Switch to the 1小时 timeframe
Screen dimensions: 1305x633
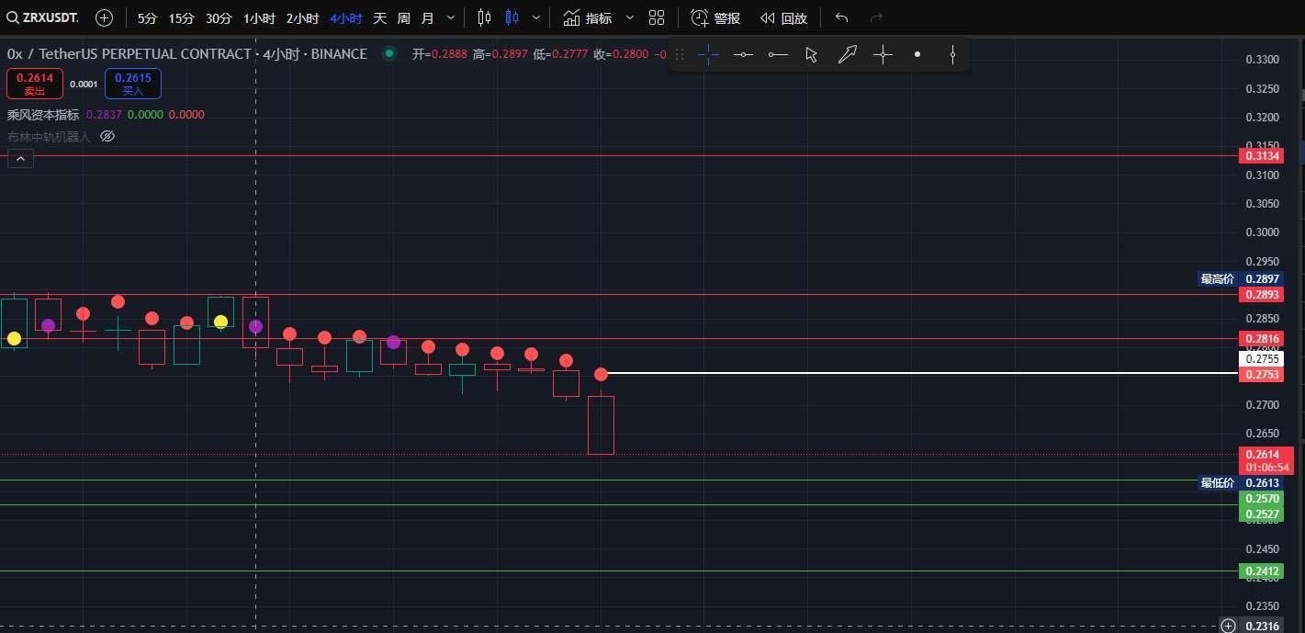click(258, 18)
